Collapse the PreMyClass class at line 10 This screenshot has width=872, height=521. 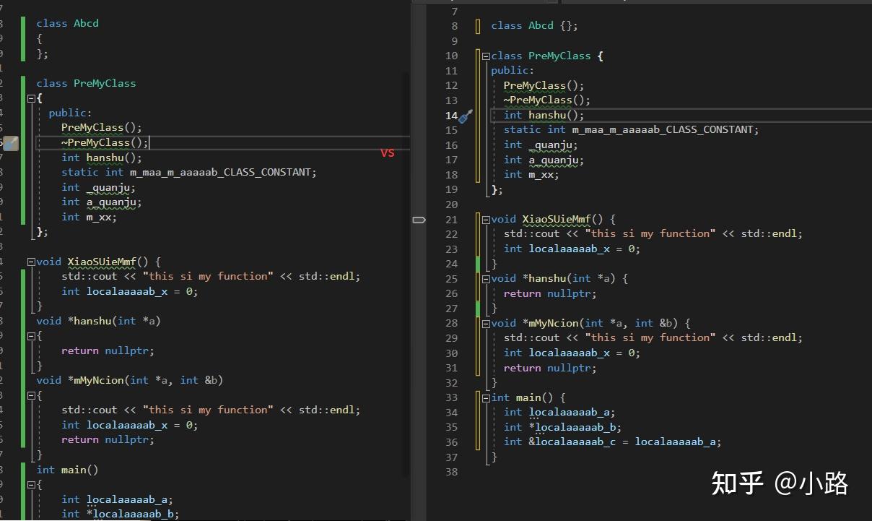coord(485,56)
